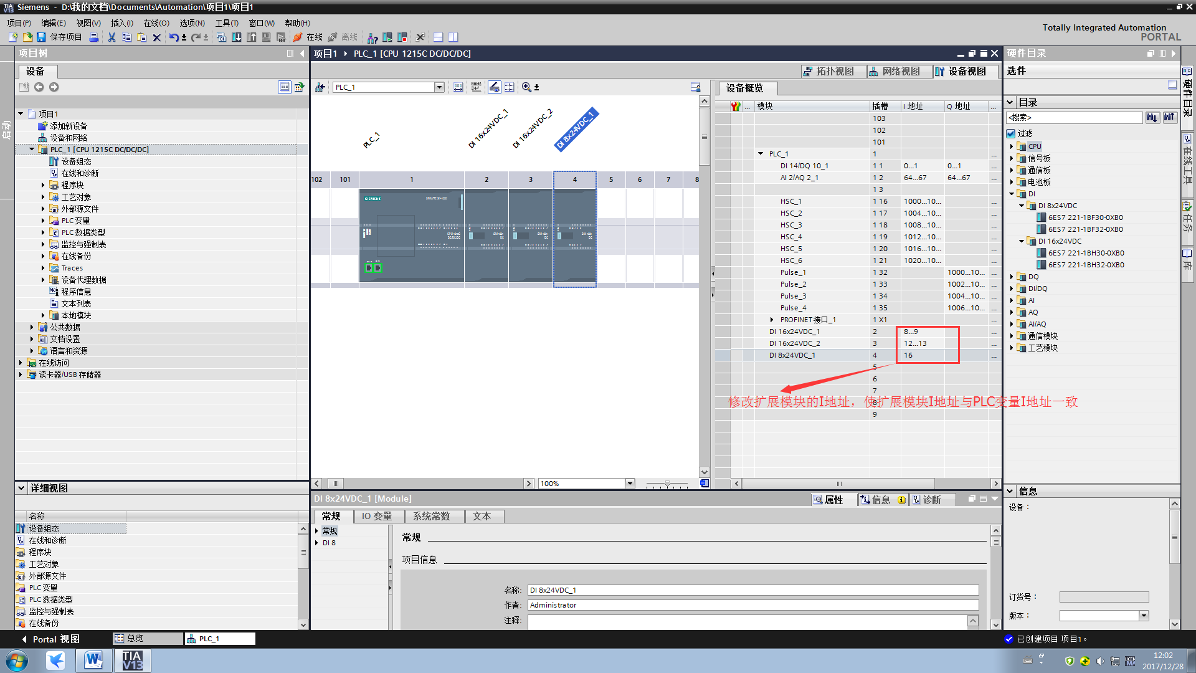Click the save project disk icon
The width and height of the screenshot is (1196, 673).
(x=41, y=37)
